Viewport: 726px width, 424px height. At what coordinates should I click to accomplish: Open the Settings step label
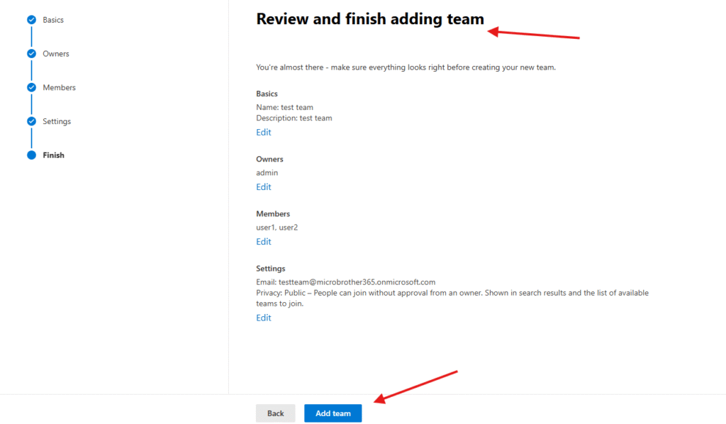click(x=57, y=121)
